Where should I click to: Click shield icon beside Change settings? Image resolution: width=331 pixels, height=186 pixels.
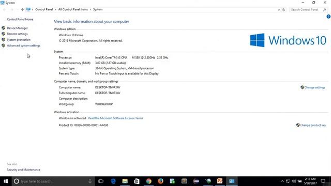pyautogui.click(x=302, y=87)
